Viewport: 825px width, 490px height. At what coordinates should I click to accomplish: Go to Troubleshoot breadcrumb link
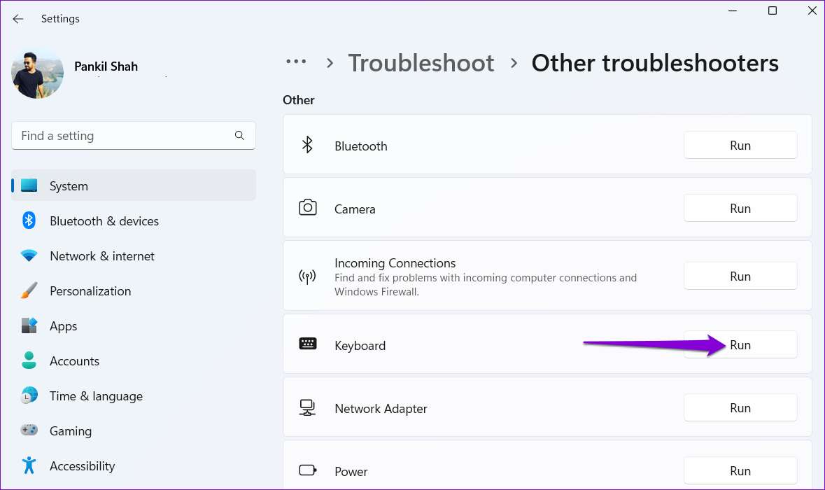pos(421,63)
